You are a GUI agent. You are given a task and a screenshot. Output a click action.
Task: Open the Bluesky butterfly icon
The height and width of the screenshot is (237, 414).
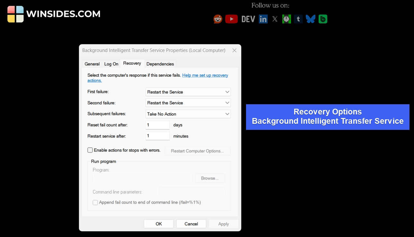311,19
